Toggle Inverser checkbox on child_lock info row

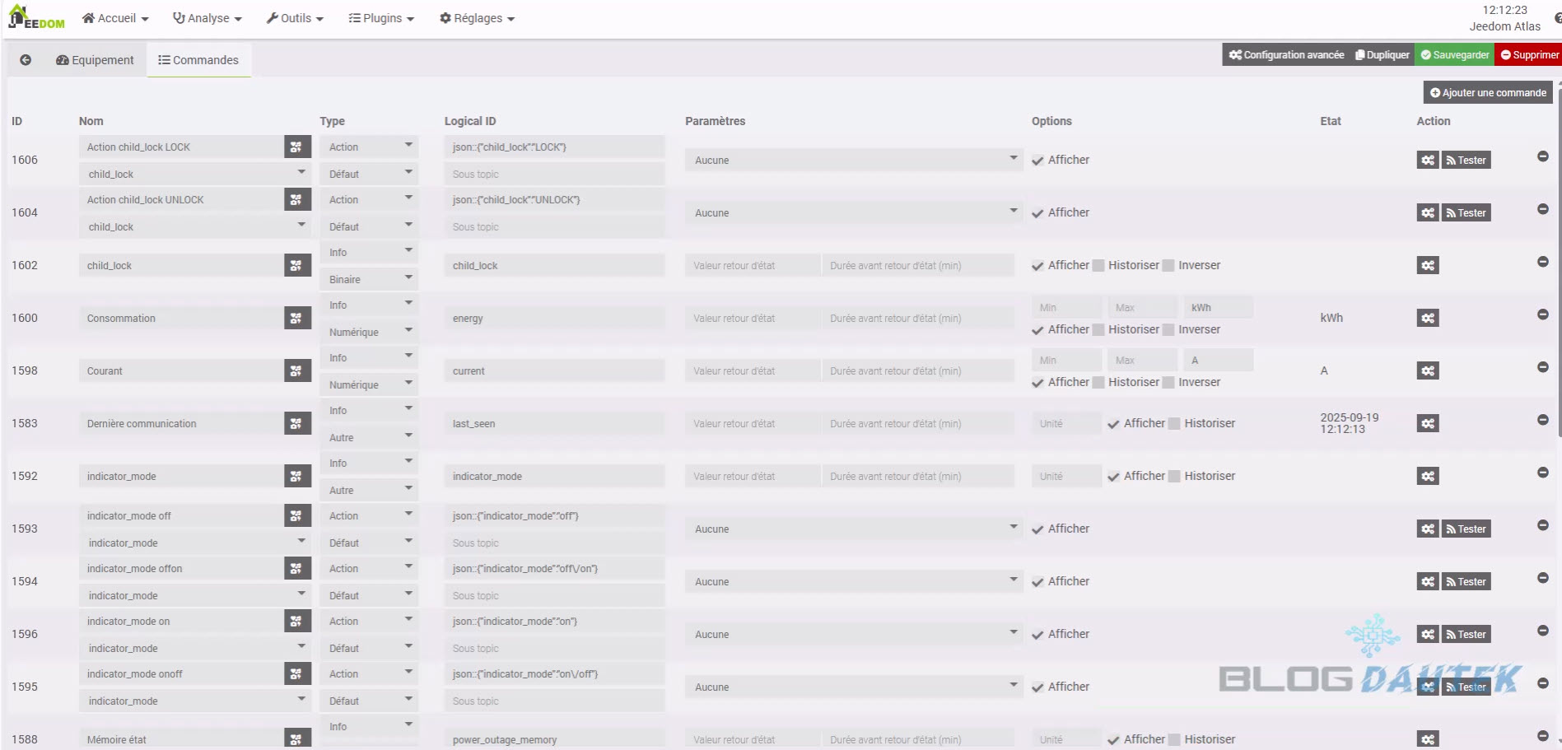coord(1168,266)
